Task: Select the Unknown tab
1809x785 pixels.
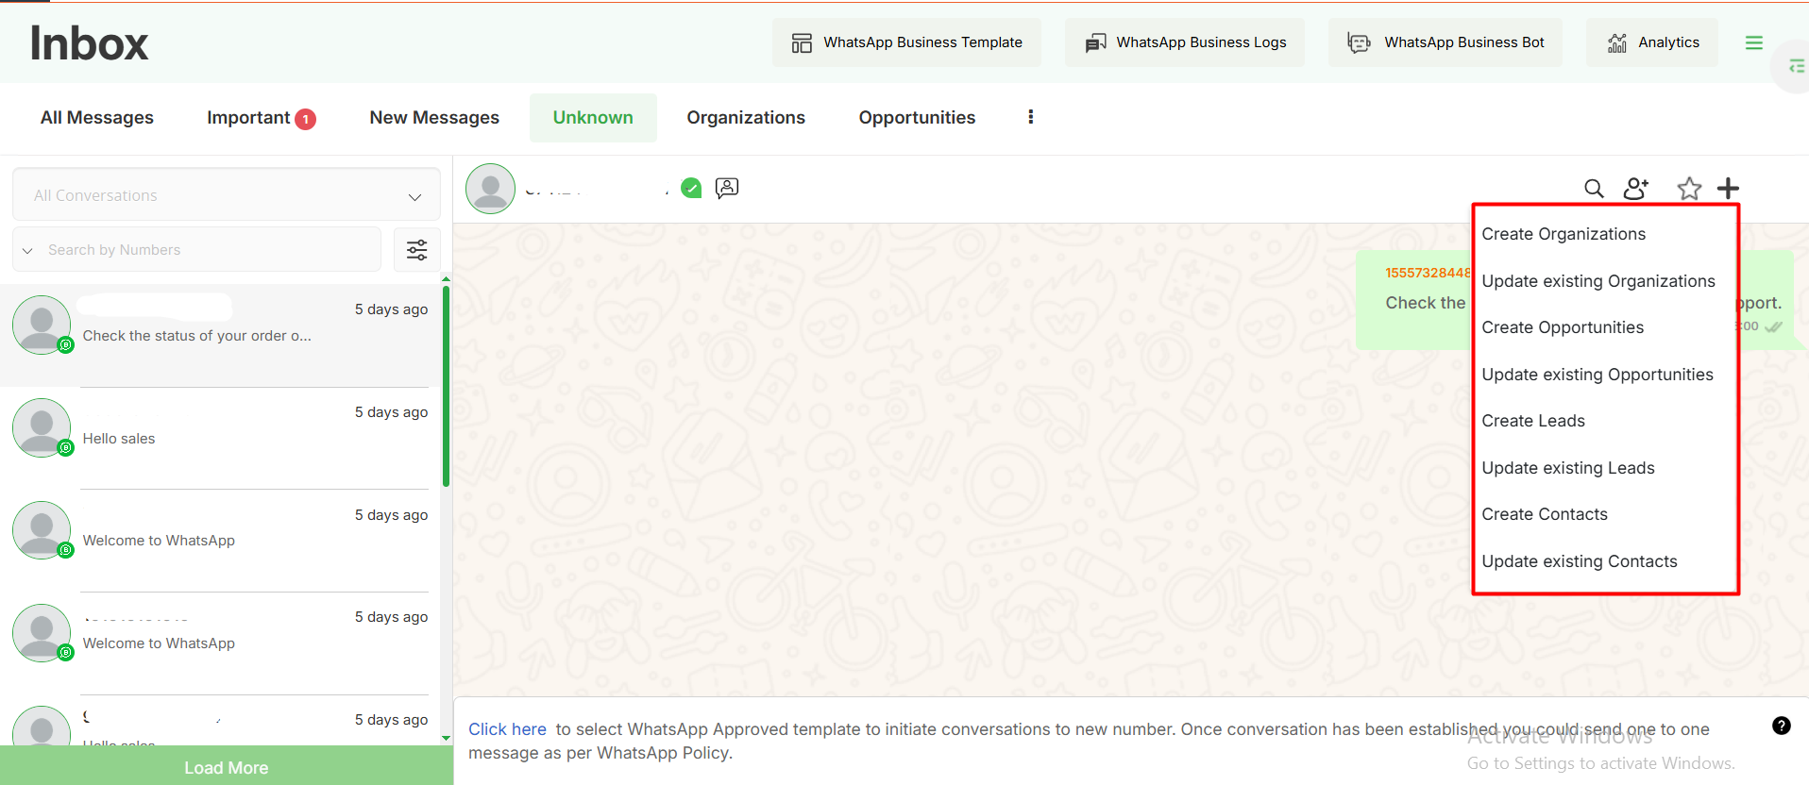Action: pyautogui.click(x=593, y=118)
